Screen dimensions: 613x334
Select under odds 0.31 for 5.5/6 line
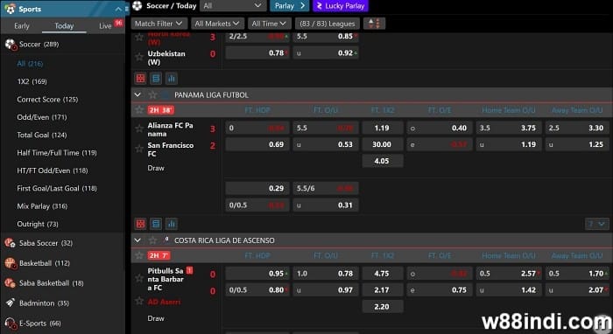click(x=325, y=205)
